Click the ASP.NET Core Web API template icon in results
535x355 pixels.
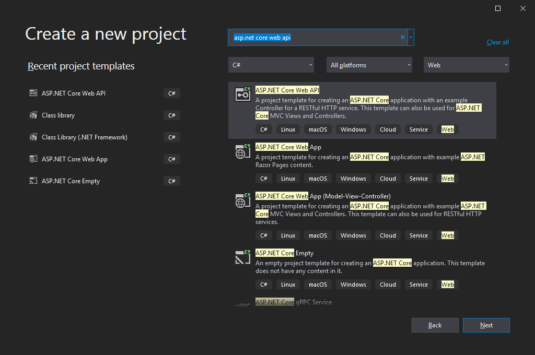pyautogui.click(x=242, y=94)
